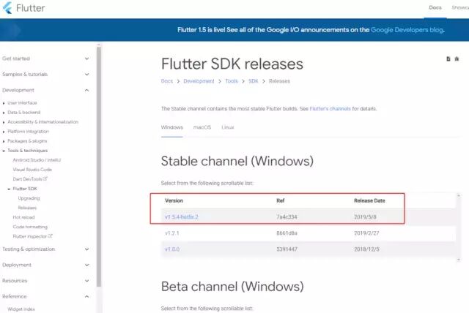Screen dimensions: 469x313
Task: Go to SDK breadcrumb
Action: (x=254, y=81)
